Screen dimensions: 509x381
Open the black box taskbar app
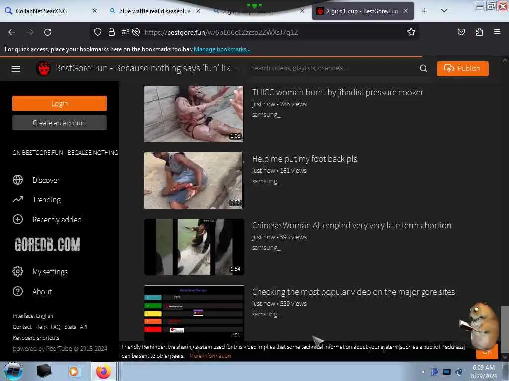coord(44,371)
